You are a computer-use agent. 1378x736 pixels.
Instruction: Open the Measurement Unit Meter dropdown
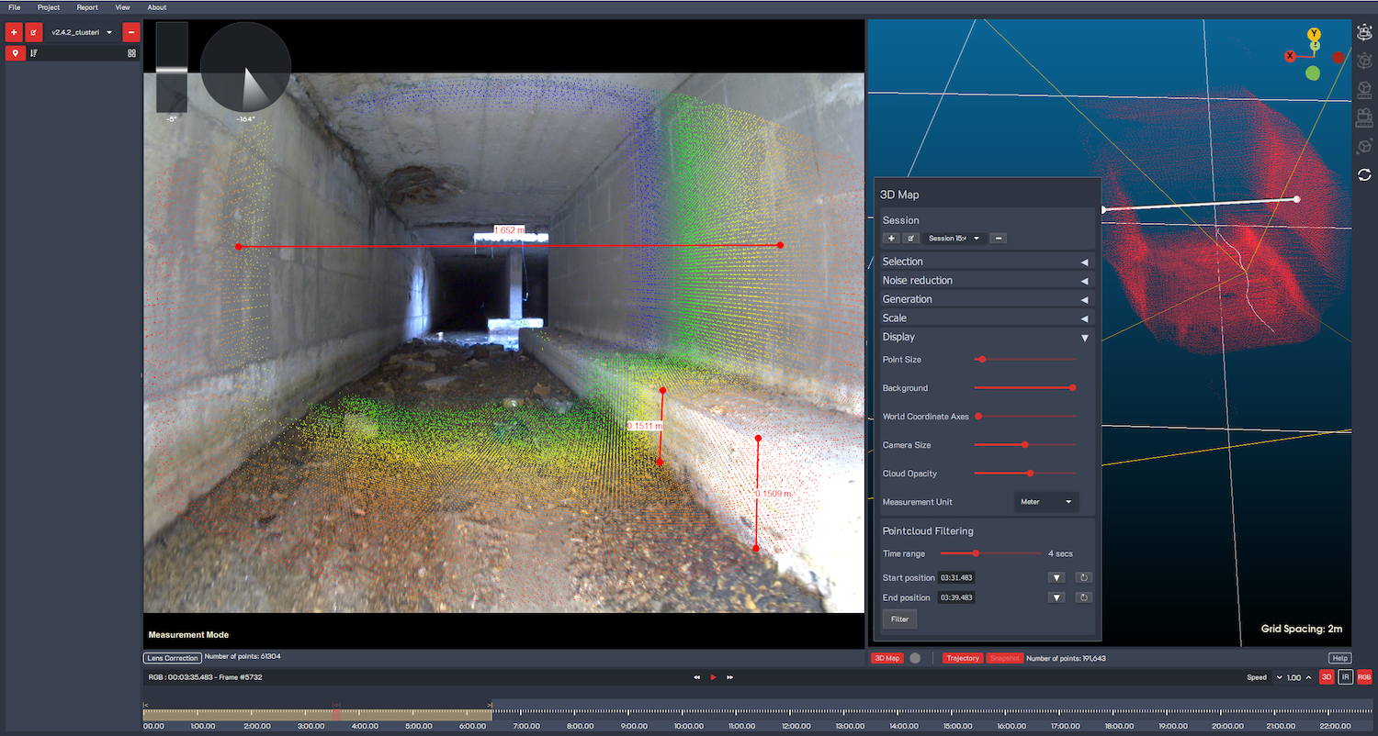tap(1046, 502)
